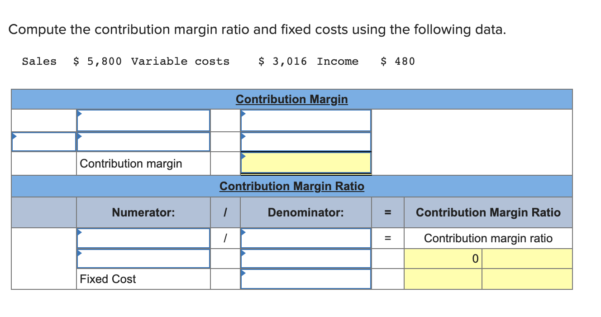Open the second Numerator row dropdown
Screen dimensions: 601x317
point(143,258)
